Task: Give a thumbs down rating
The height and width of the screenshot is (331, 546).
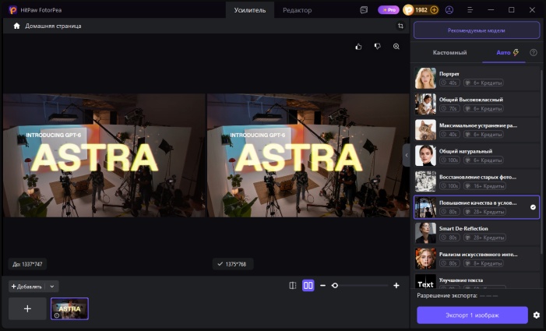Action: click(378, 46)
